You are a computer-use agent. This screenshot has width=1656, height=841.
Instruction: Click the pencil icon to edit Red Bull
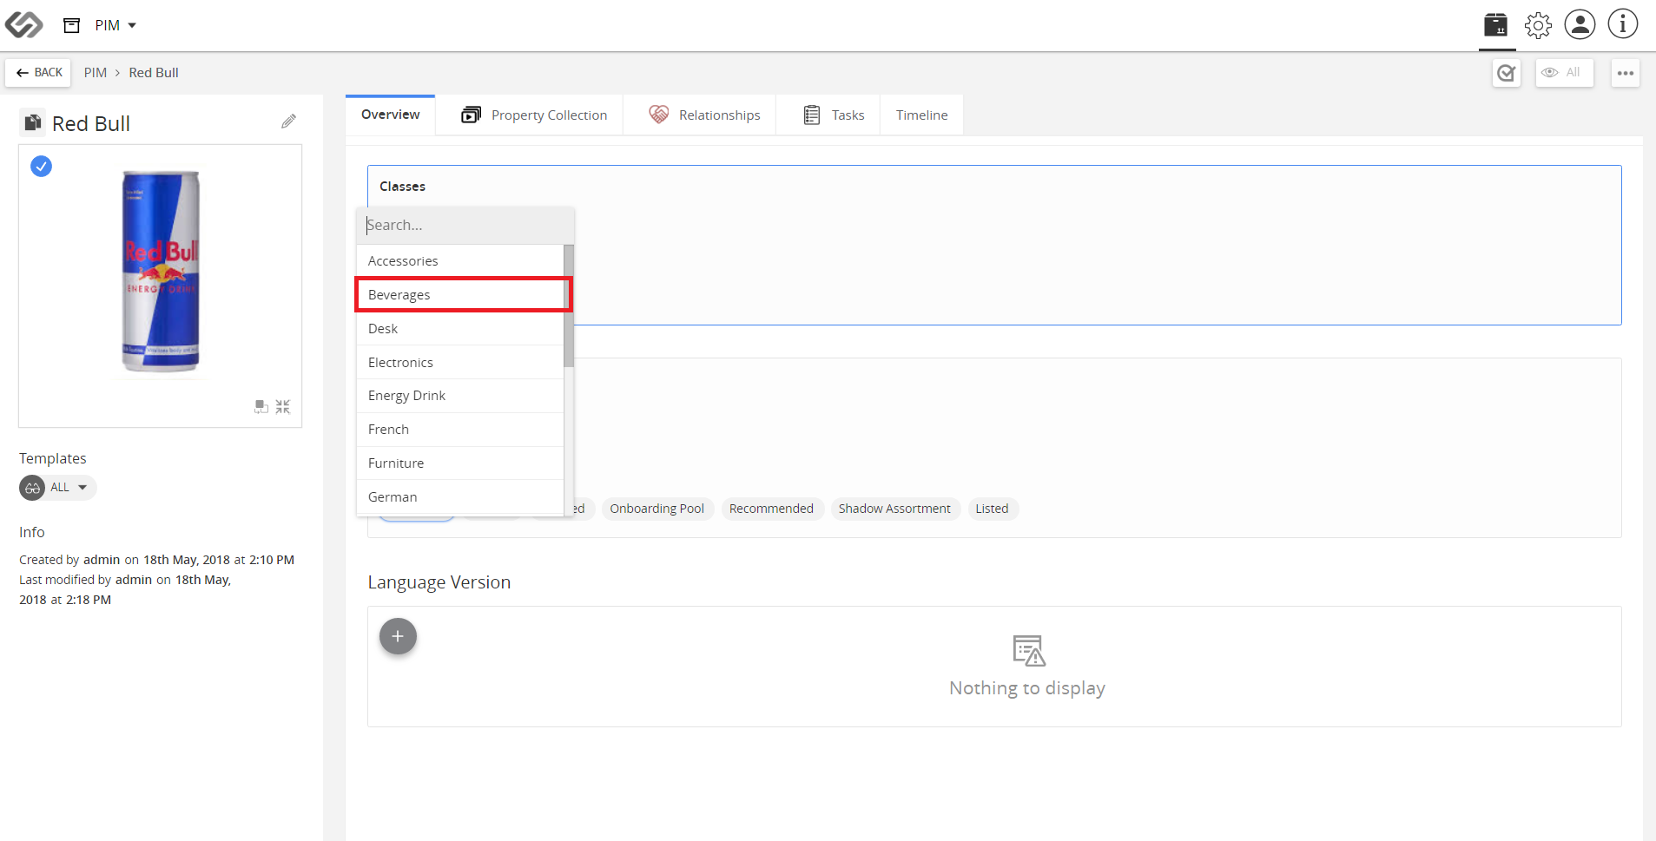tap(288, 122)
